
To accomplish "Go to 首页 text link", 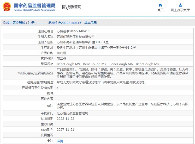I will click(160, 10).
